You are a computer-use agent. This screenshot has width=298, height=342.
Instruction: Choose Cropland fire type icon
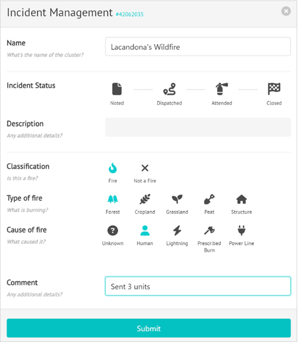pos(145,199)
